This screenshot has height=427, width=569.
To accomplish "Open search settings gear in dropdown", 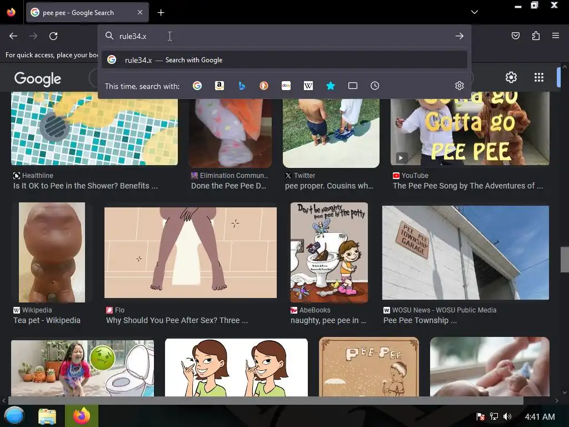I will [460, 86].
